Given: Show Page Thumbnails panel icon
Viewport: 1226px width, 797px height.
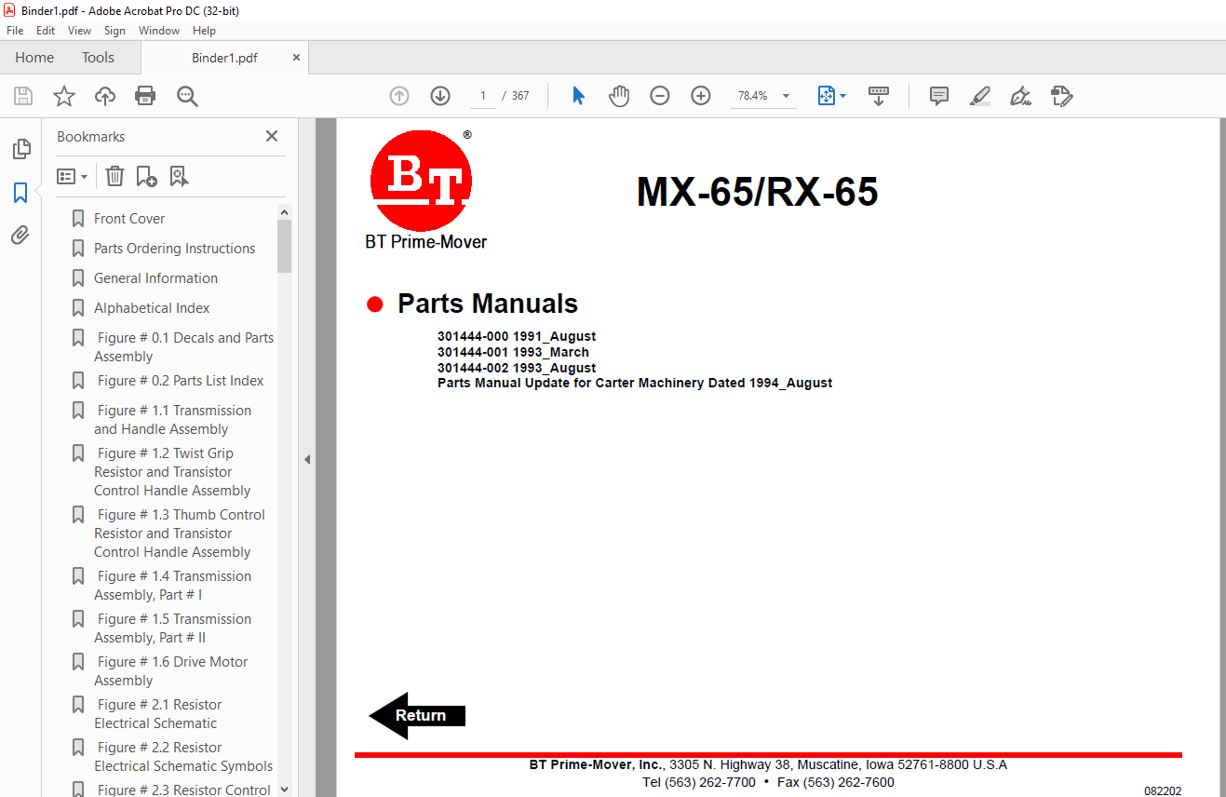Looking at the screenshot, I should (x=20, y=149).
